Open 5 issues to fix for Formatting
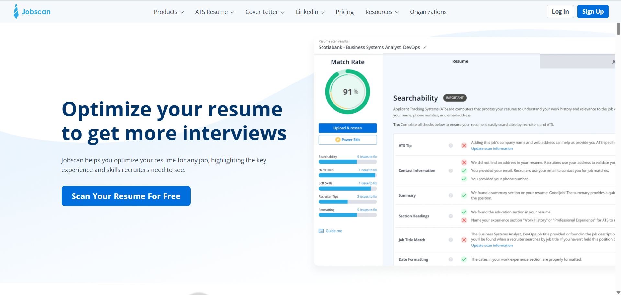The width and height of the screenshot is (621, 295). click(367, 210)
